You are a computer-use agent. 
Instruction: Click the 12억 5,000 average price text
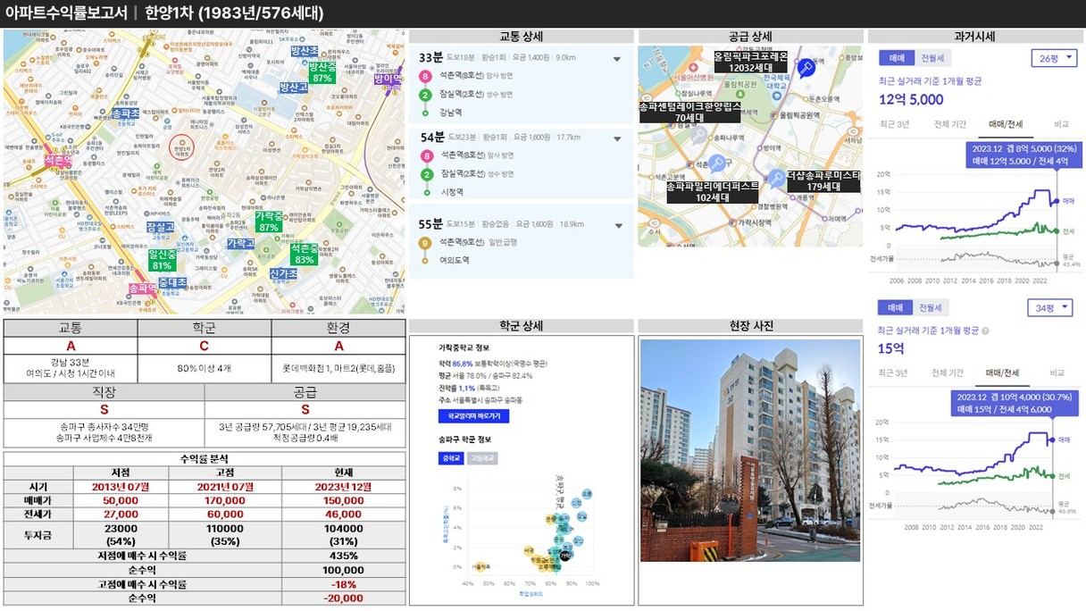pos(911,99)
